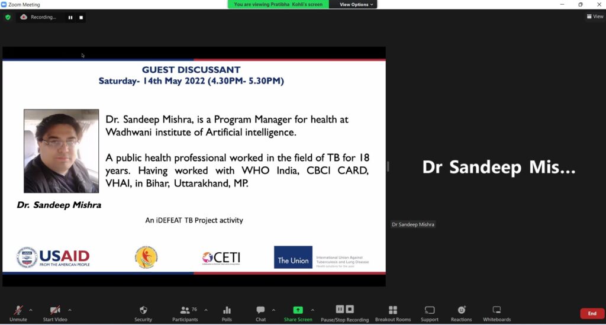Open the Polls icon
Viewport: 606px width, 325px height.
click(x=227, y=310)
